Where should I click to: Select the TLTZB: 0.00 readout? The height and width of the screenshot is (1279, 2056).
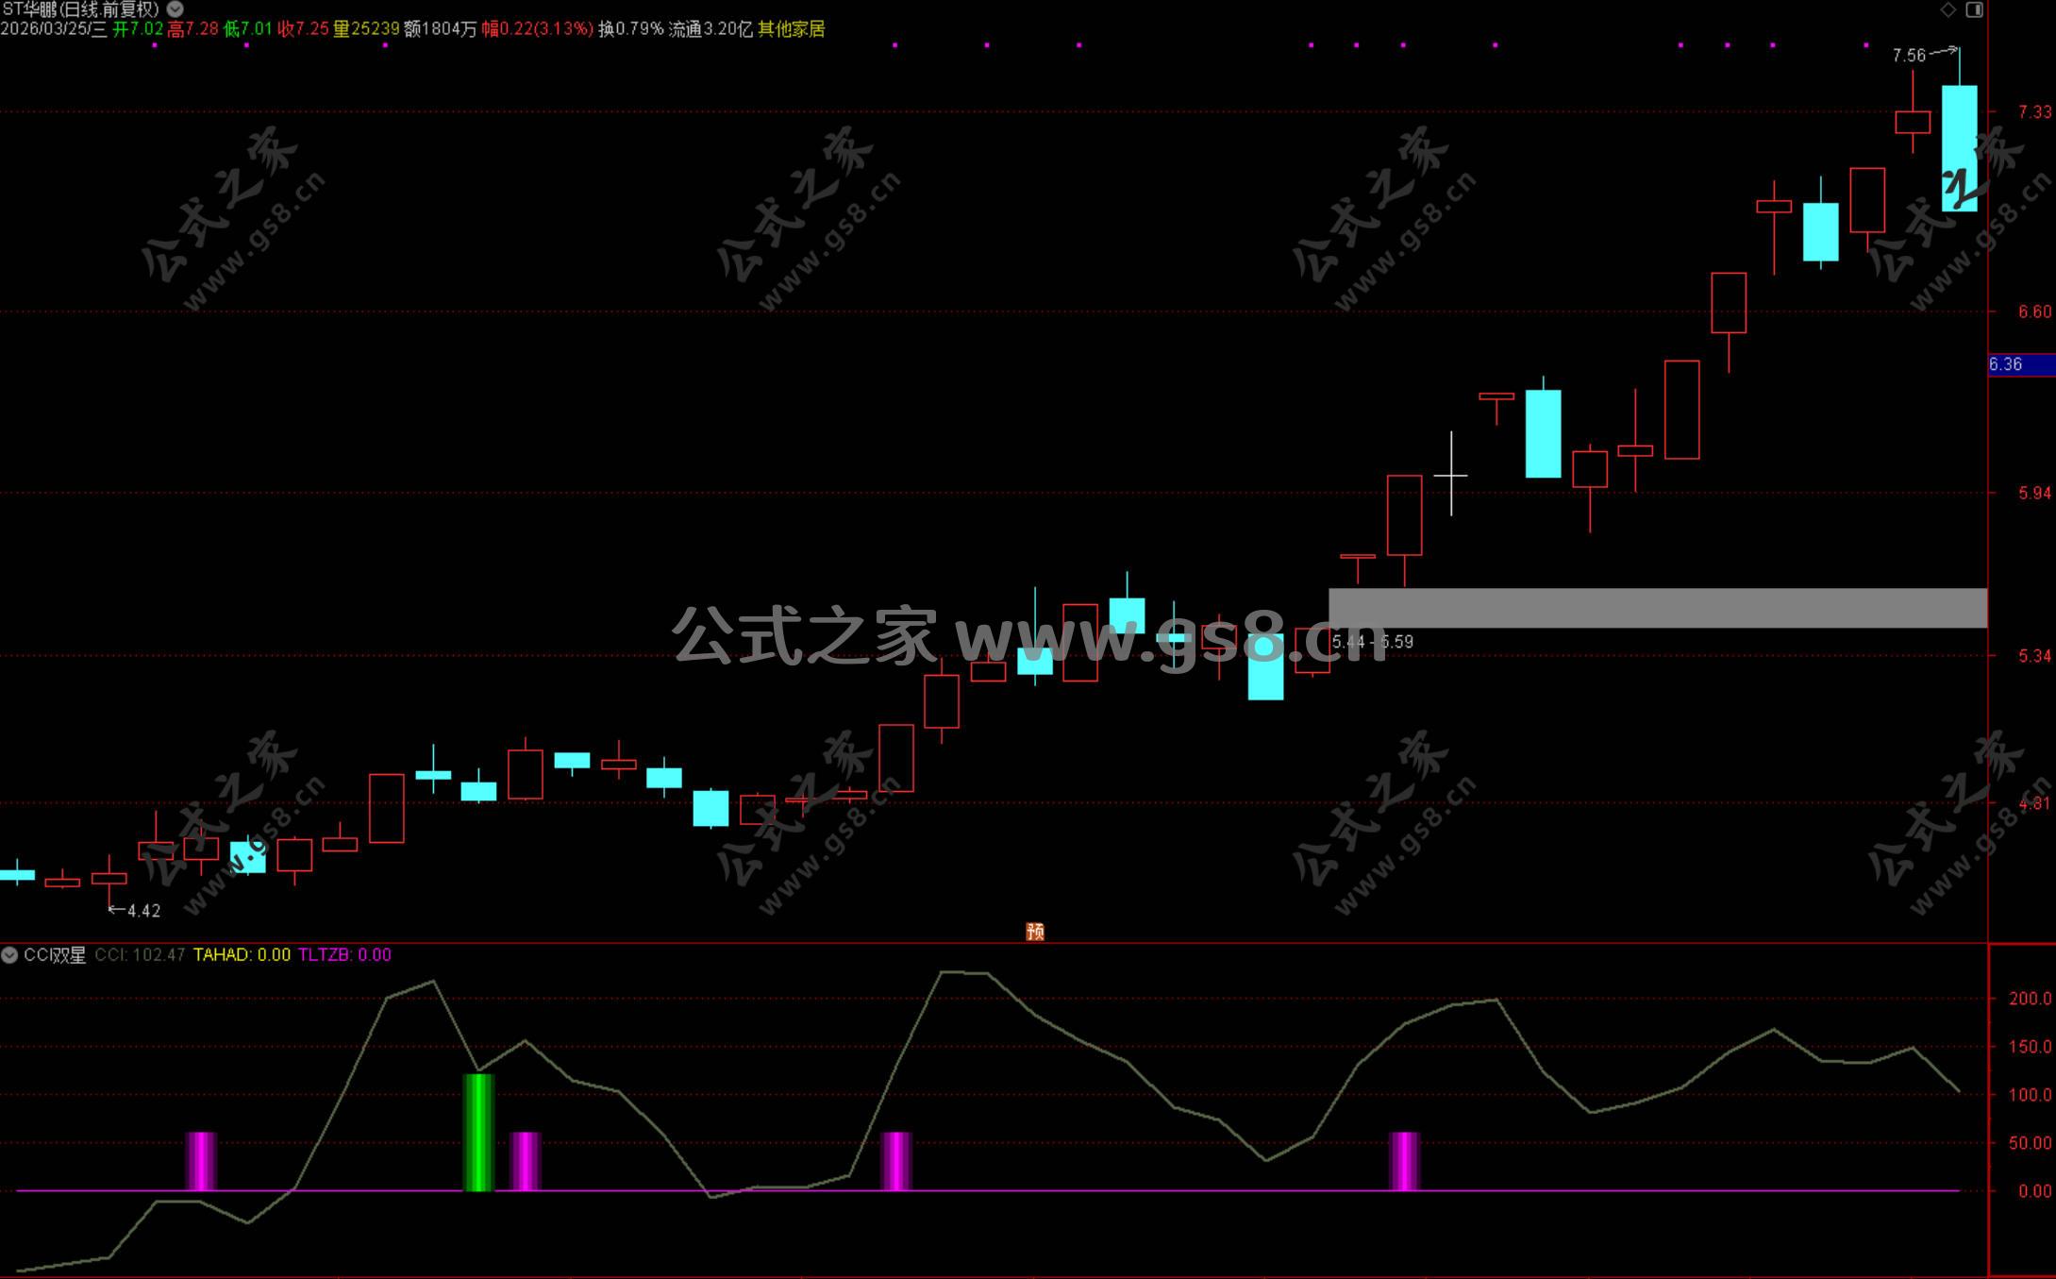(x=344, y=955)
